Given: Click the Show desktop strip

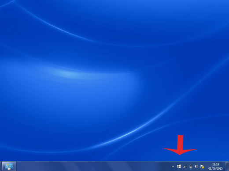Looking at the screenshot, I should 227,166.
